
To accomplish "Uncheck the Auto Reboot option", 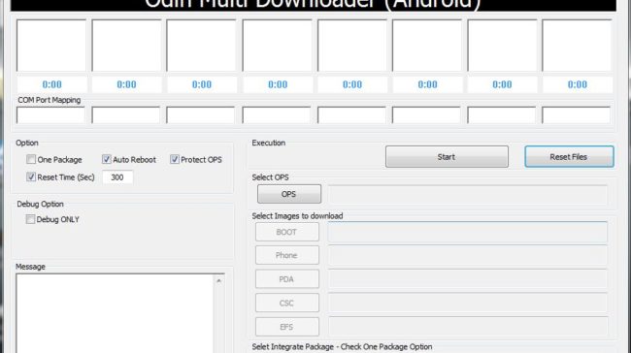I will 106,160.
